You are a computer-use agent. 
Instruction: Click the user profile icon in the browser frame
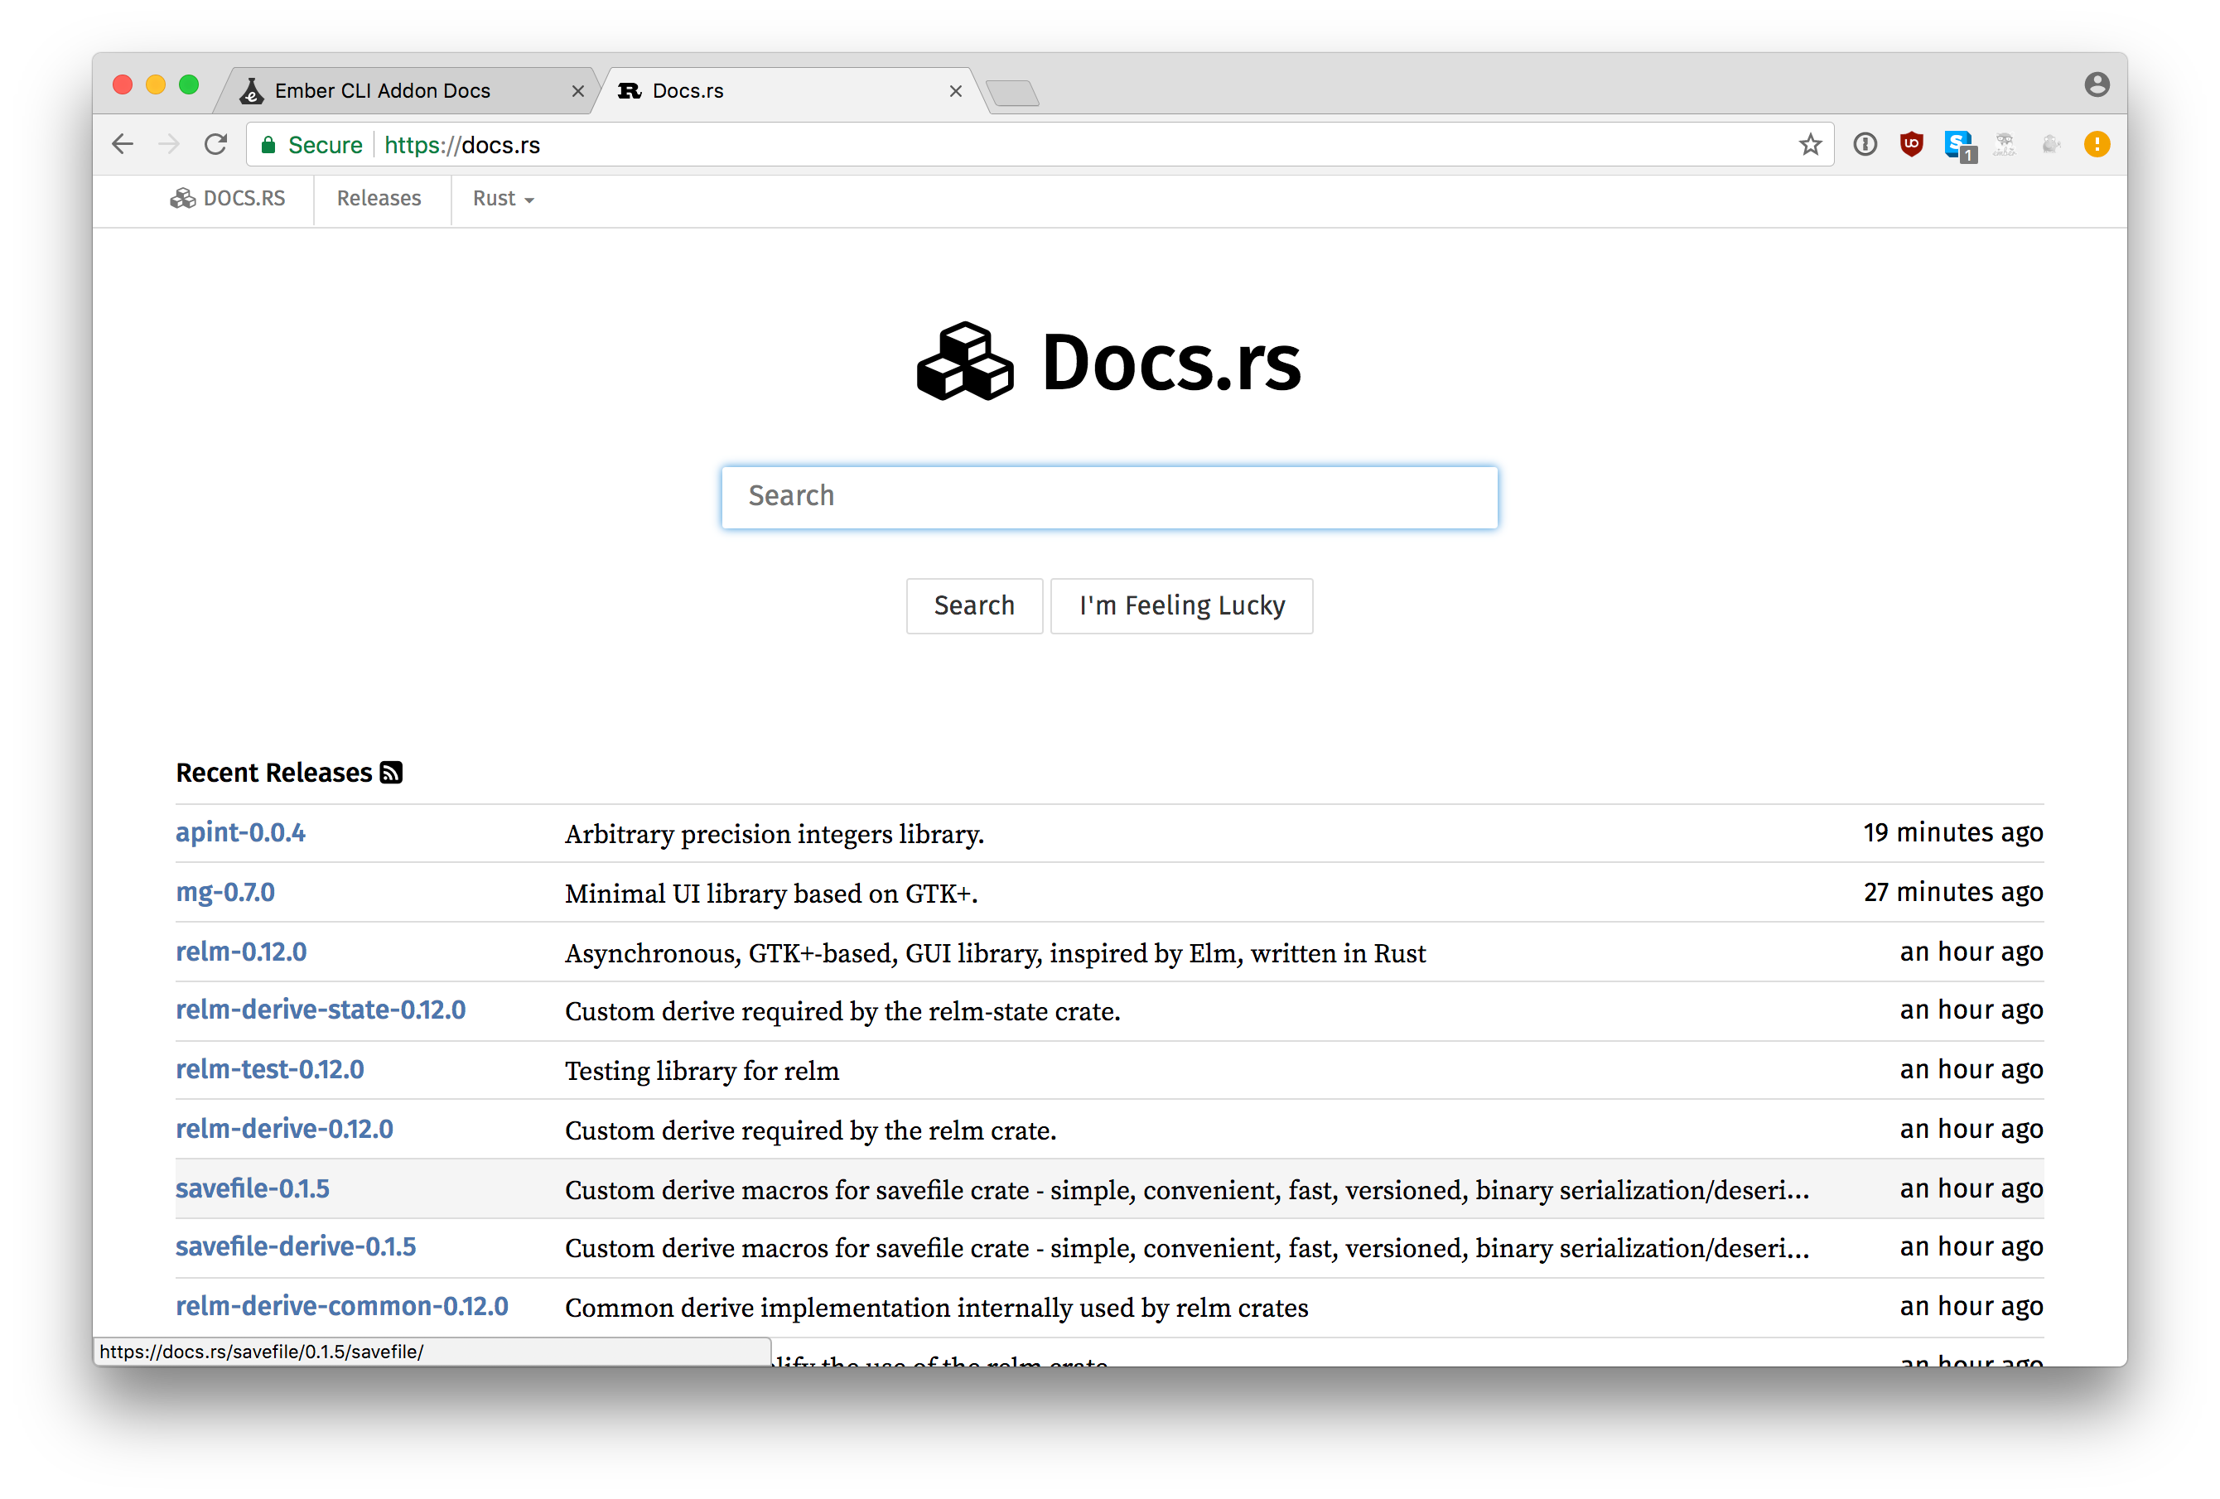[x=2097, y=84]
